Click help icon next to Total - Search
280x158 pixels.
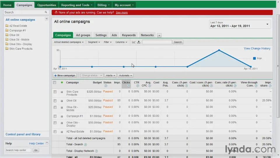click(85, 144)
